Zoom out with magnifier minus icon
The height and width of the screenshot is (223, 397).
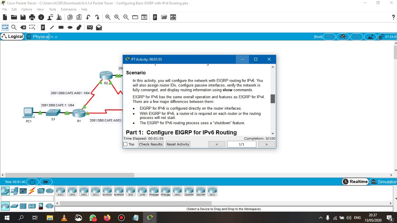[126, 17]
